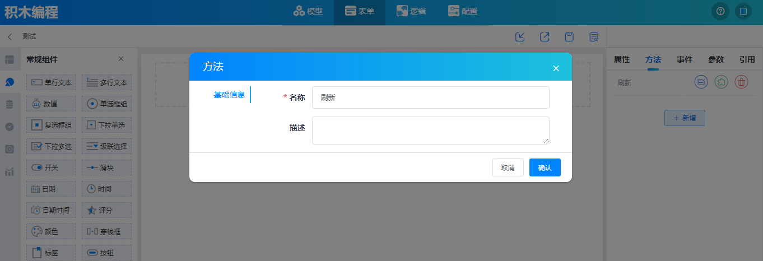The height and width of the screenshot is (261, 763).
Task: Edit the 刷新 method via pencil icon
Action: 701,82
